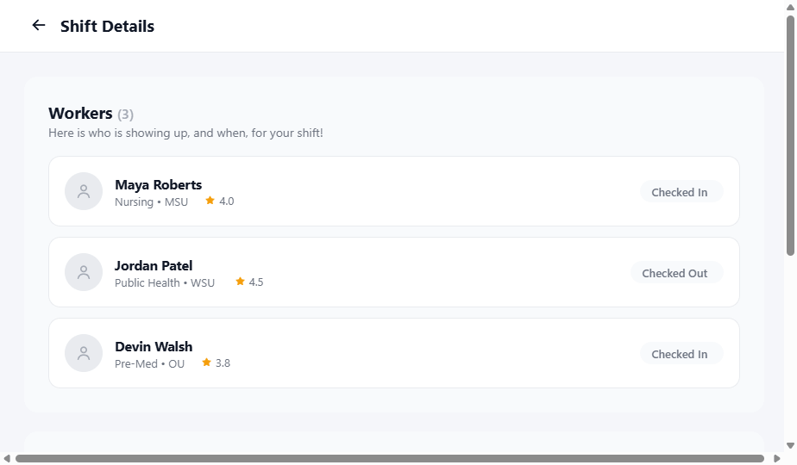Open the Devin Walsh name link

coord(154,347)
